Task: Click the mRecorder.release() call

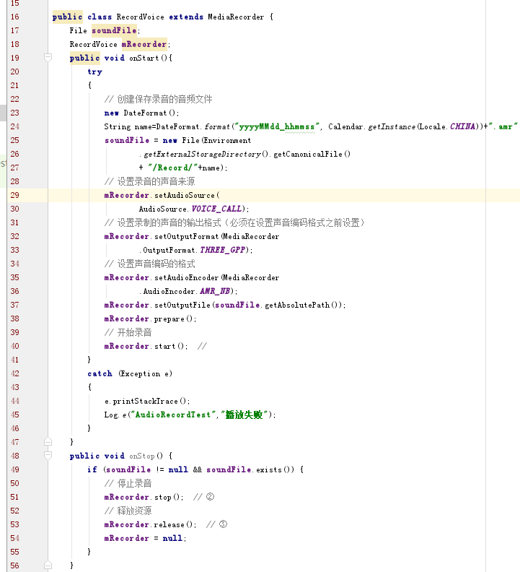Action: coord(150,524)
